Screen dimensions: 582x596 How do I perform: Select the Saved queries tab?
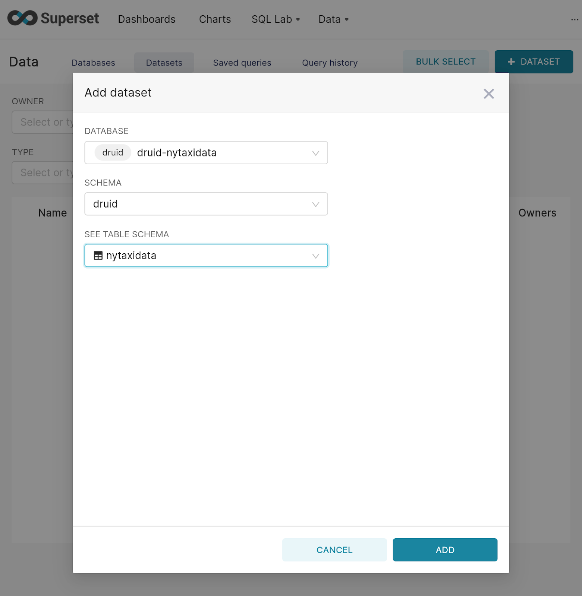(x=242, y=63)
